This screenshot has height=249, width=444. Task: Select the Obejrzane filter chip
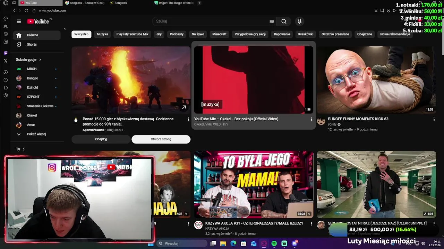(365, 34)
